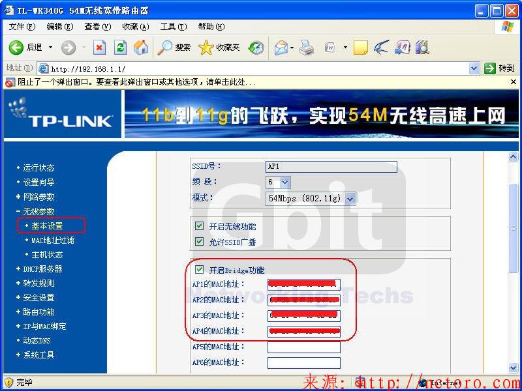The width and height of the screenshot is (522, 391).
Task: Click the vertical scrollbar thumb
Action: pos(513,228)
